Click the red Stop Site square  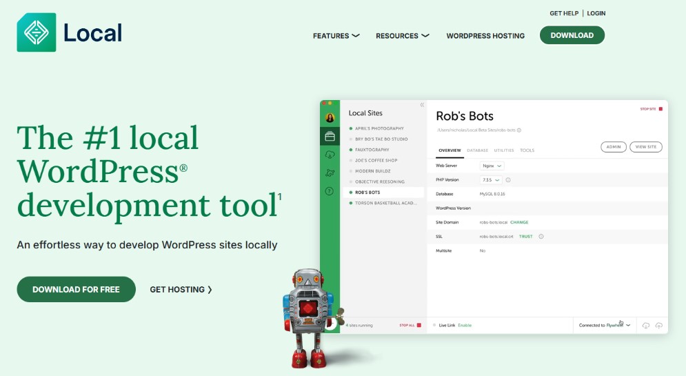coord(660,109)
